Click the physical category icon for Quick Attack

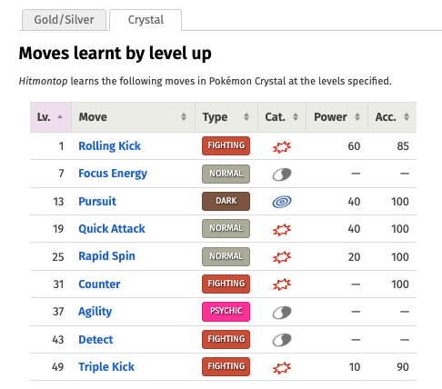(282, 230)
